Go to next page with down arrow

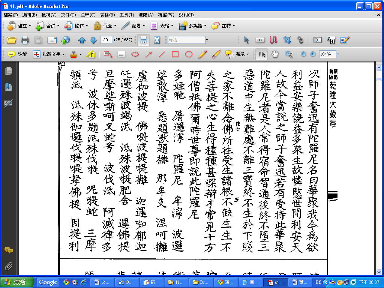tap(93, 40)
